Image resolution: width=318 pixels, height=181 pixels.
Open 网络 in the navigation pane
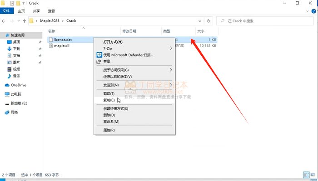(x=14, y=112)
